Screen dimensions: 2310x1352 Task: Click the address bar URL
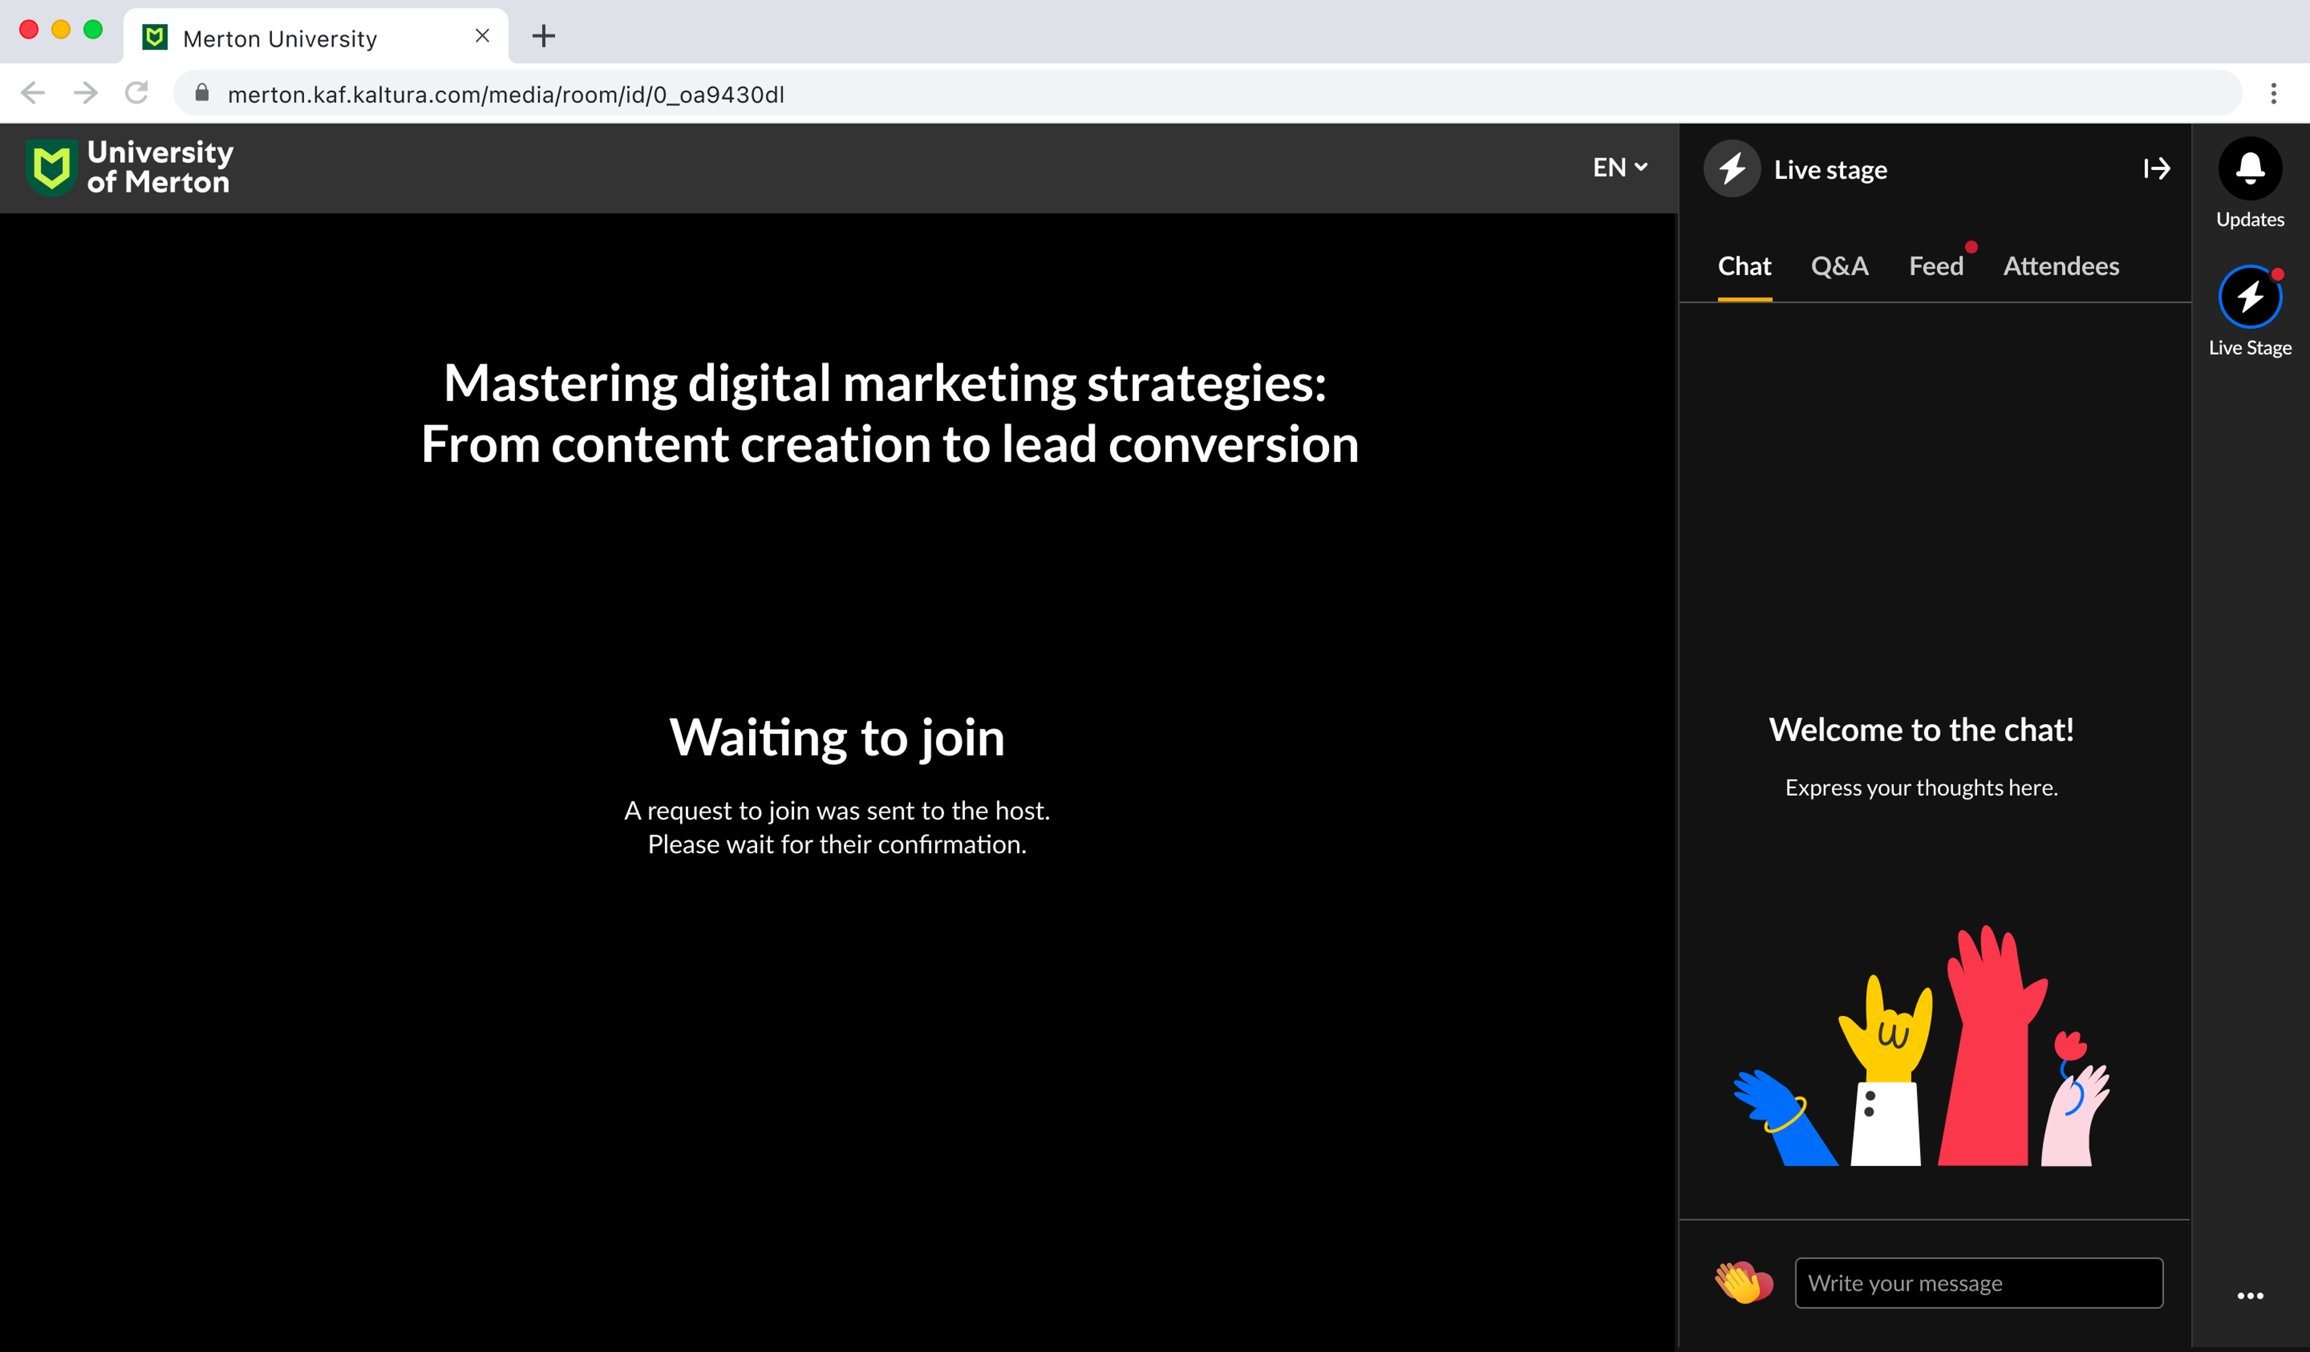[x=506, y=95]
